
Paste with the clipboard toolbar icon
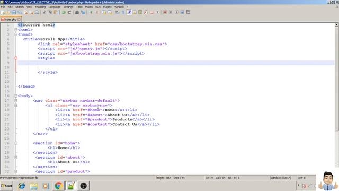[x=56, y=12]
